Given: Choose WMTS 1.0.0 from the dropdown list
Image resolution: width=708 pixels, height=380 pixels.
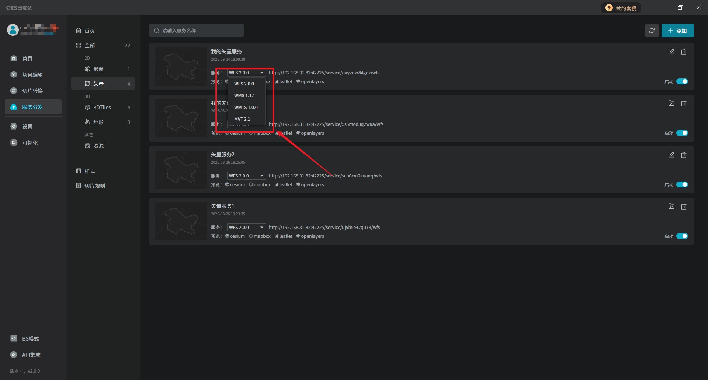Looking at the screenshot, I should (246, 108).
